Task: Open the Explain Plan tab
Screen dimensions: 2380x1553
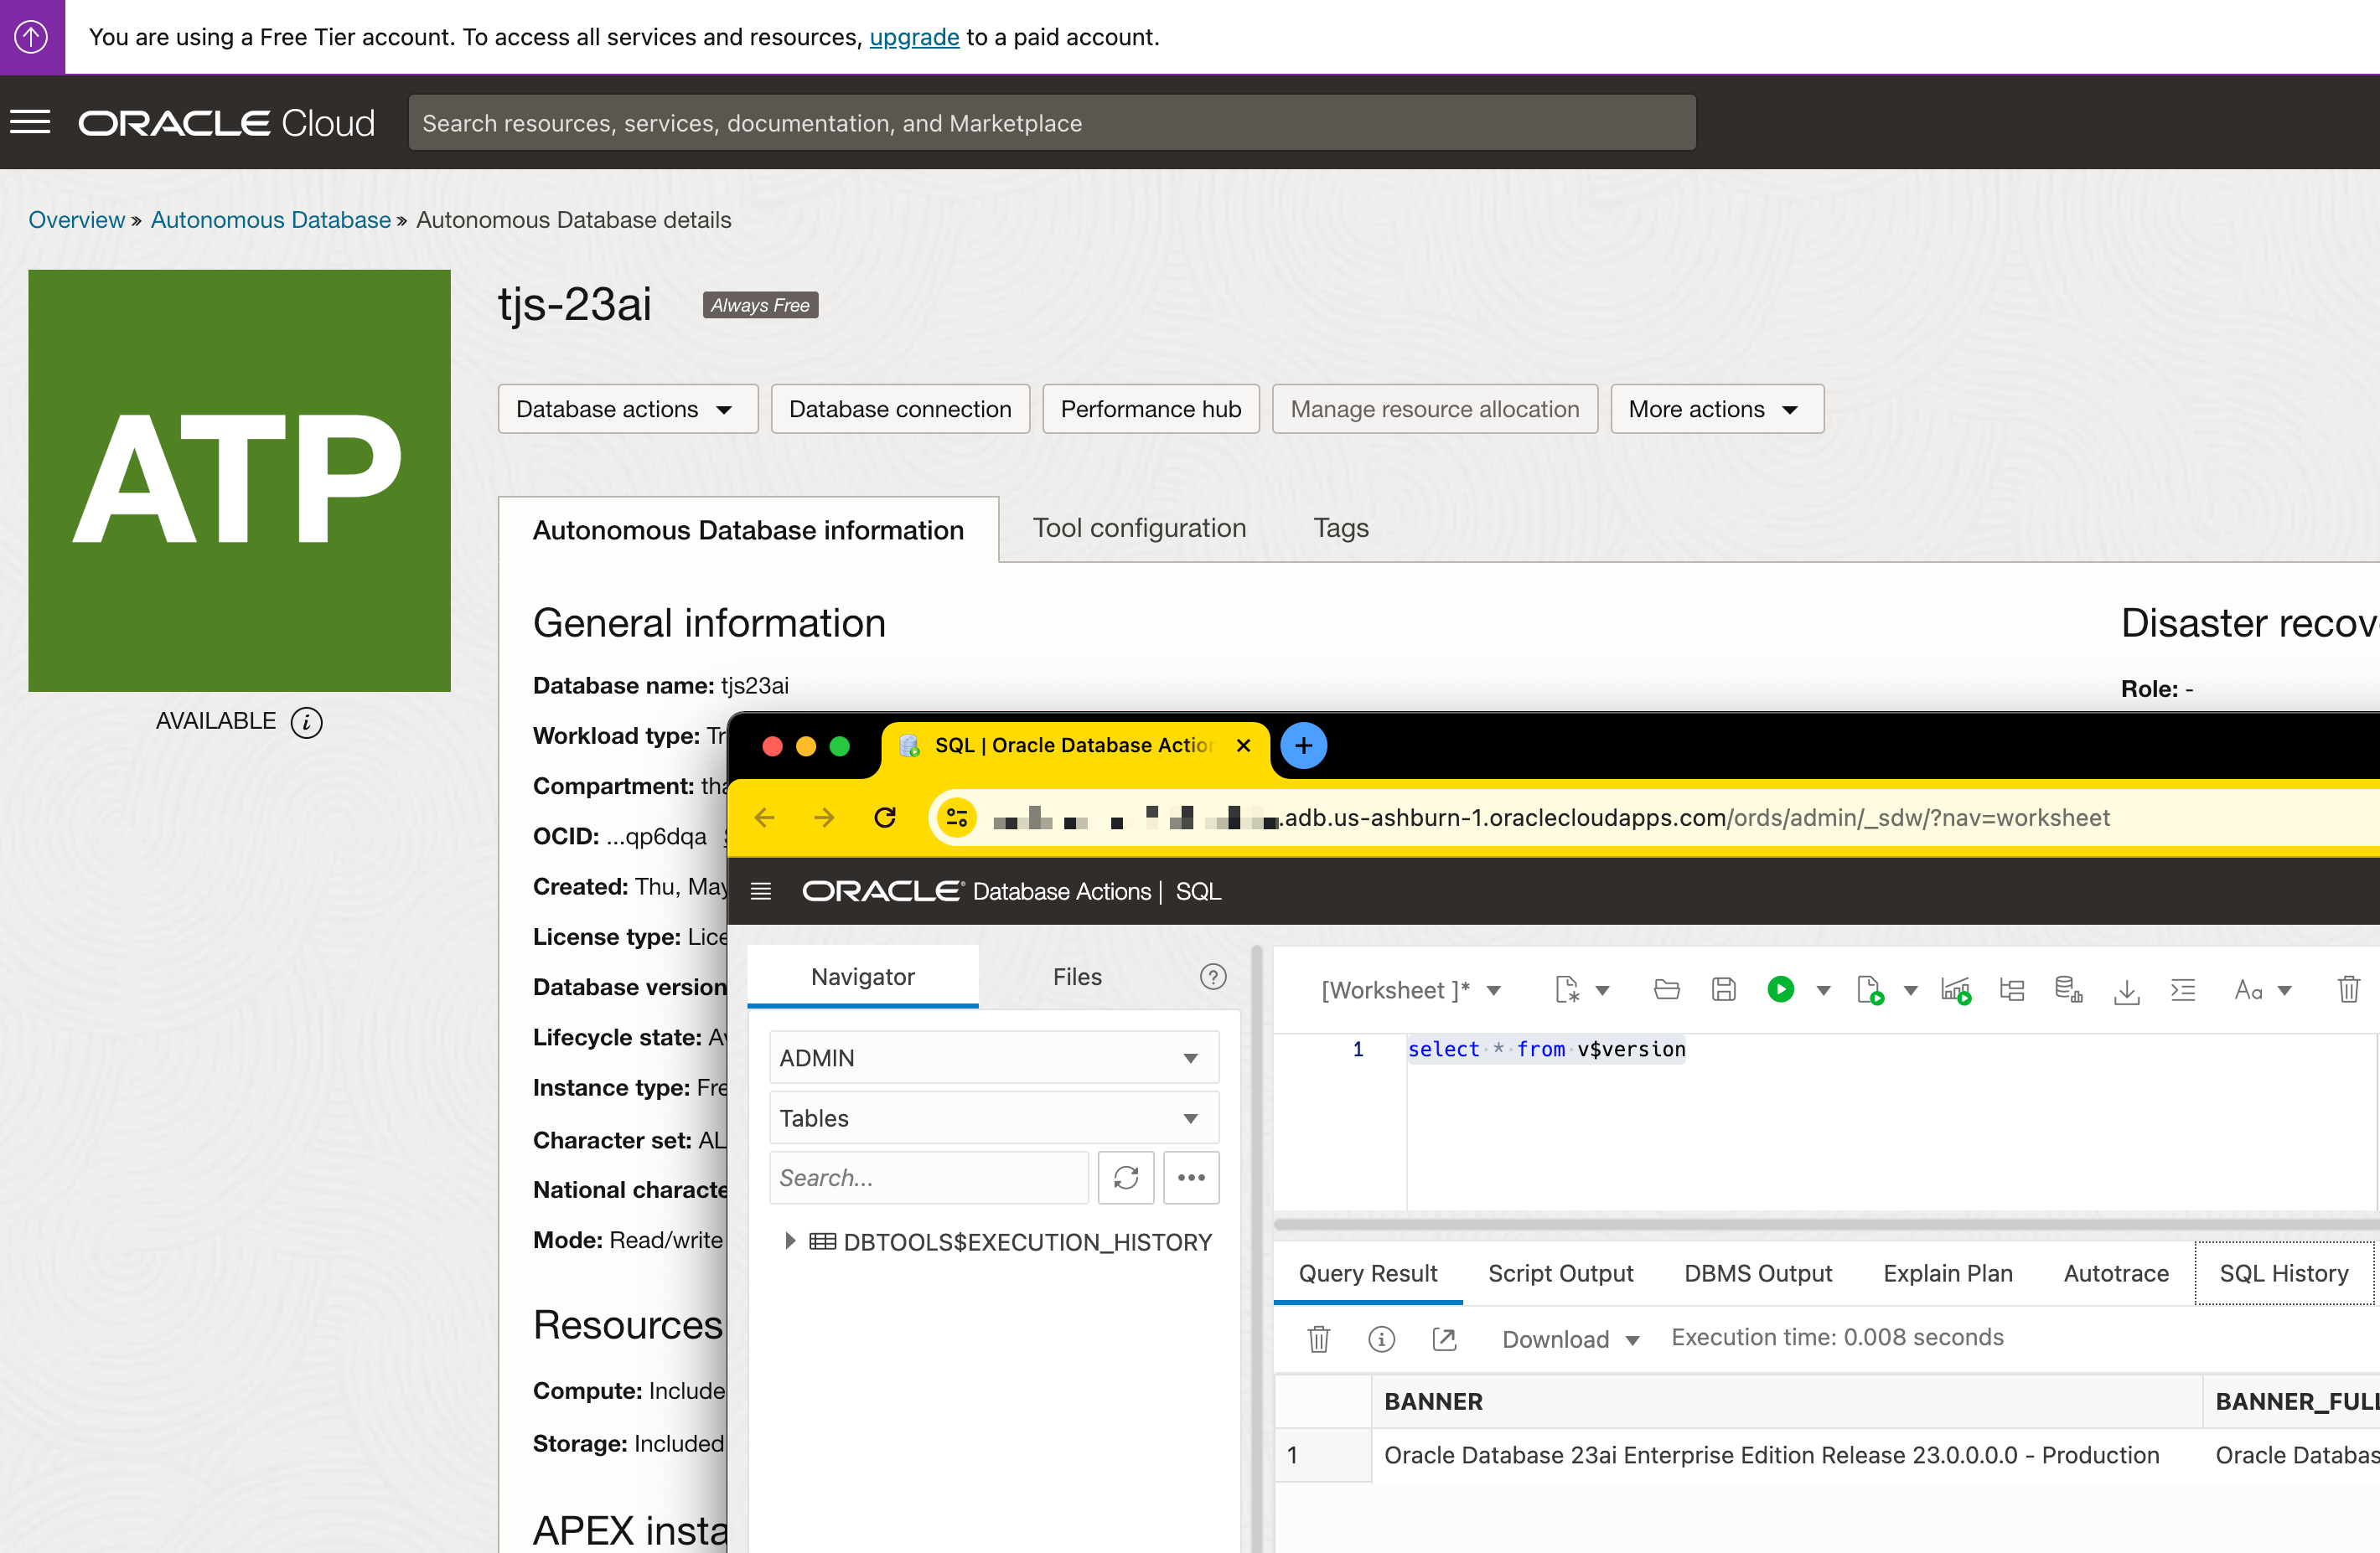Action: coord(1947,1272)
